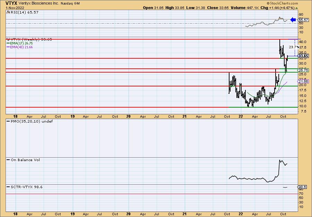Click the 65.57 RSI value tag
This screenshot has height=217, width=312.
(x=303, y=20)
